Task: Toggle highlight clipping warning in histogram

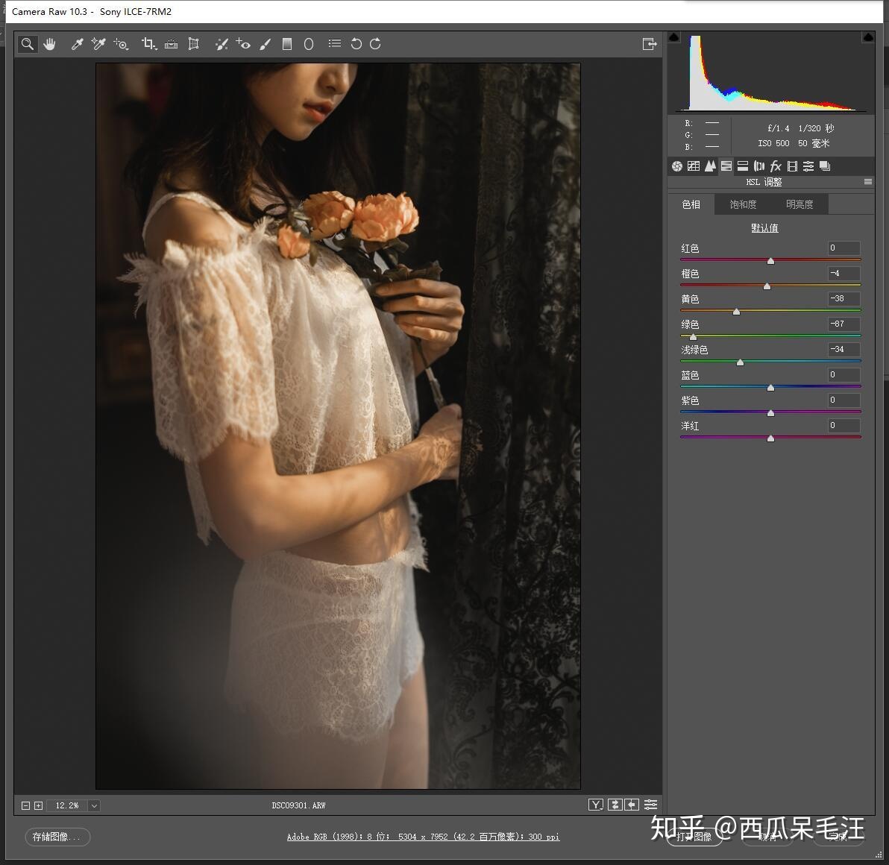Action: click(868, 37)
